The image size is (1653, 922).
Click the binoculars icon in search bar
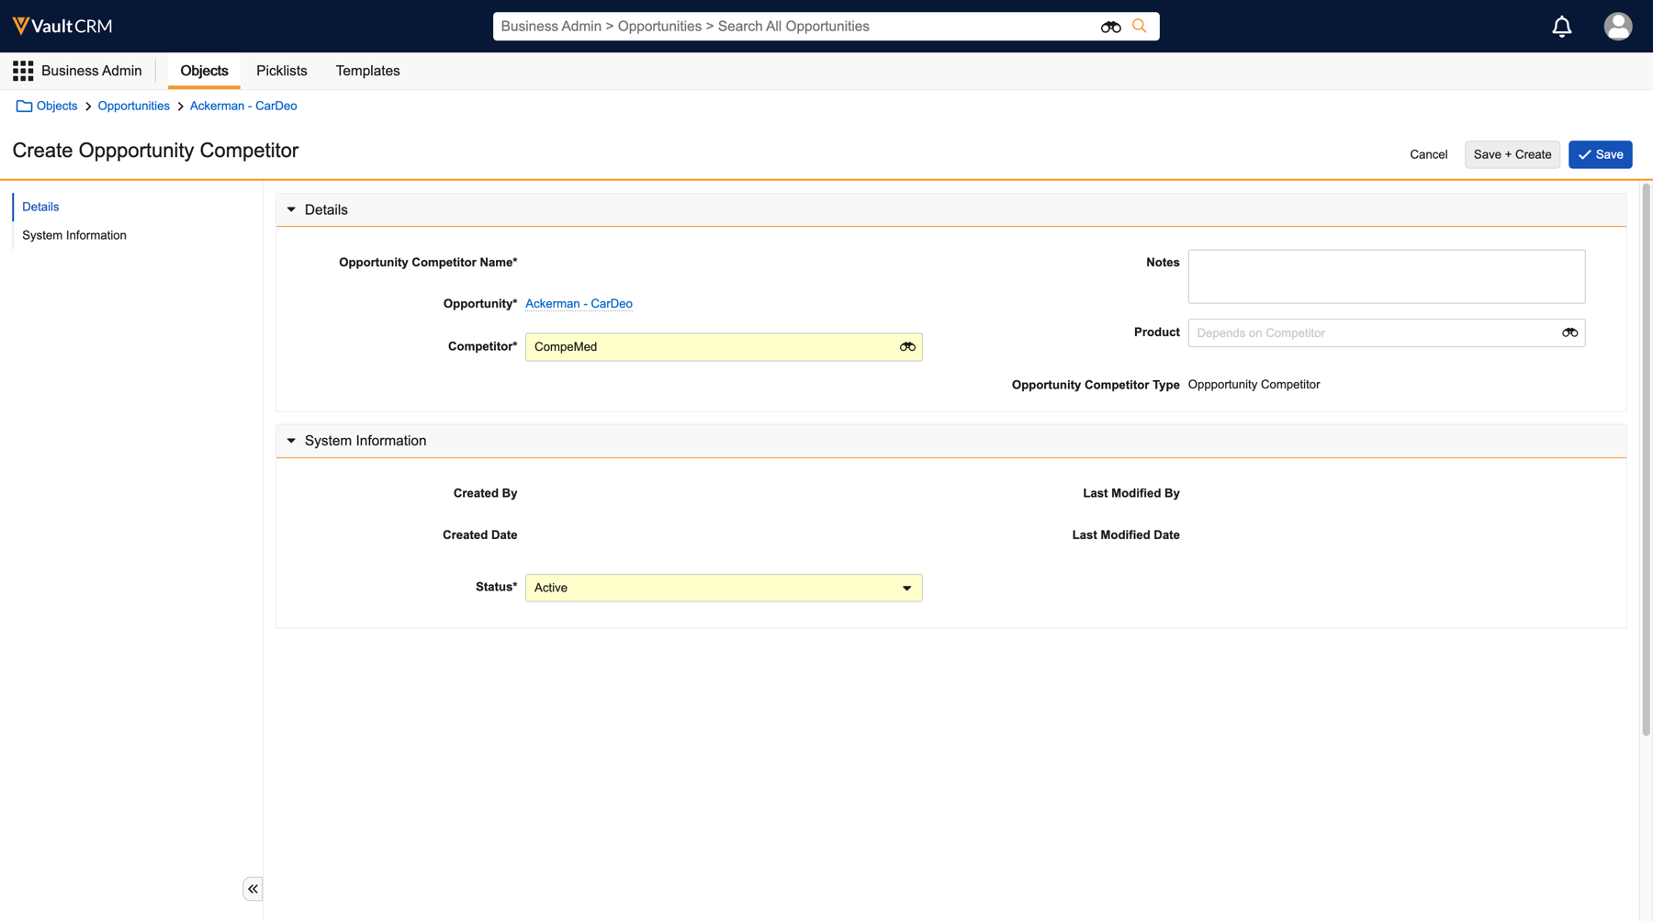click(x=1110, y=27)
